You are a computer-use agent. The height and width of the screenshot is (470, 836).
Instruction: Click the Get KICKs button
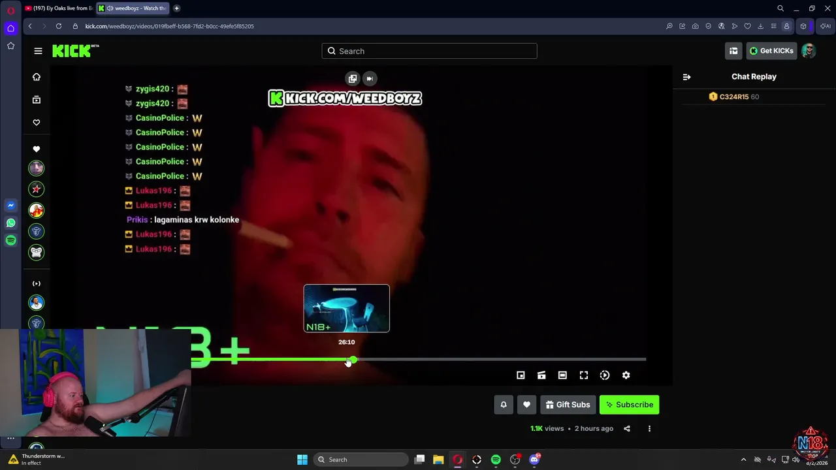click(771, 51)
